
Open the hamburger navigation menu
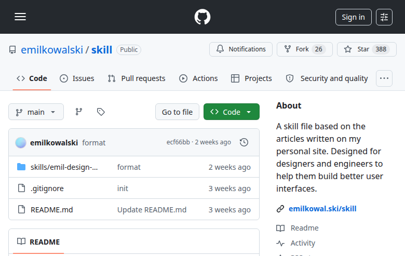coord(20,17)
